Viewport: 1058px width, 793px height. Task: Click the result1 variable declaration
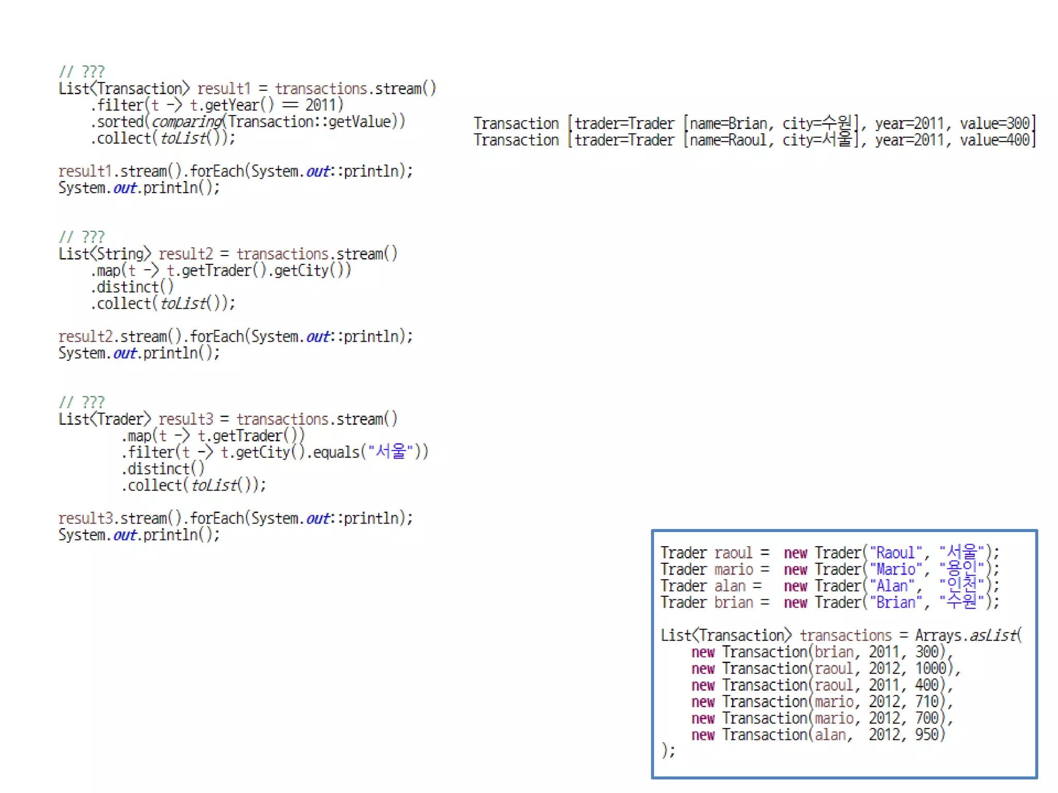point(224,89)
